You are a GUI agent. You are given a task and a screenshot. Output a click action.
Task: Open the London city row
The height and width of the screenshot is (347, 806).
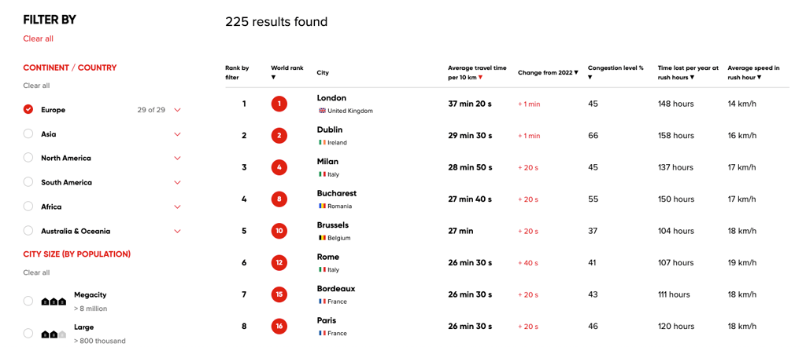(507, 104)
